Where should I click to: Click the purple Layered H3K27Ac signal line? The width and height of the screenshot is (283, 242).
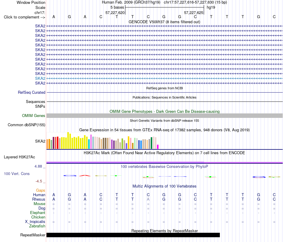coord(164,163)
